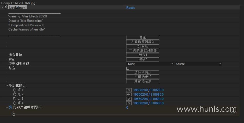The width and height of the screenshot is (244, 123).
Task: Click the crosshair point picker for 点 4
Action: [x=129, y=103]
